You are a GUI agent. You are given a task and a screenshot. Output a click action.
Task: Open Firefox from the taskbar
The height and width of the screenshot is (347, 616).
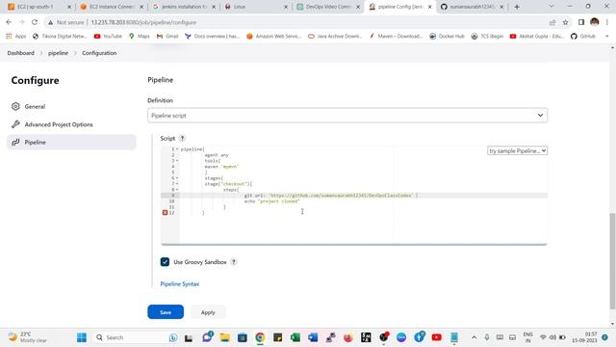coord(348,337)
